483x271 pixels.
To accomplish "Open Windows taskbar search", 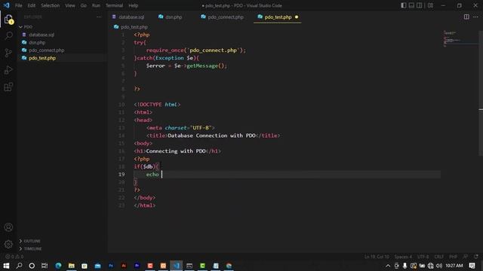I will point(19,266).
